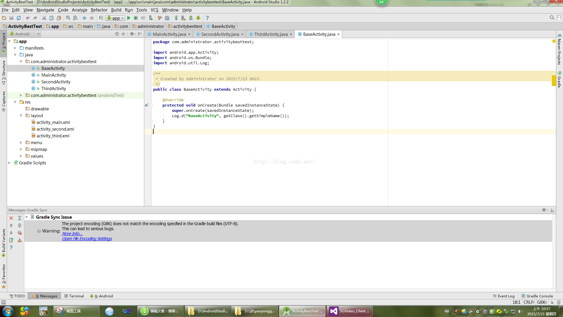This screenshot has width=563, height=317.
Task: Open the Terminal tool window tab
Action: point(74,296)
